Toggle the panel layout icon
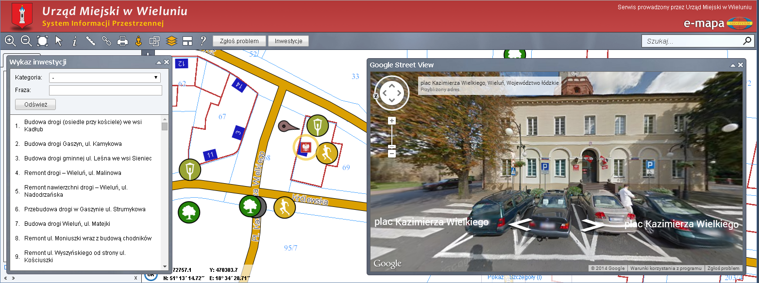Screen dimensions: 759x283 (x=187, y=41)
